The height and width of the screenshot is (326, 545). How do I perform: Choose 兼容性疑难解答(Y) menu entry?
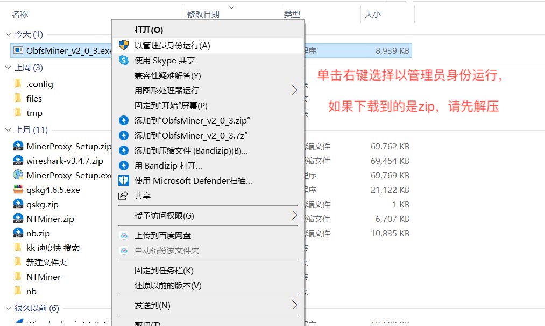point(167,75)
